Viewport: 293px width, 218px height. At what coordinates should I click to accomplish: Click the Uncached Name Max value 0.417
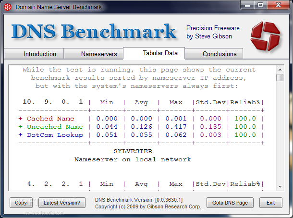[176, 127]
